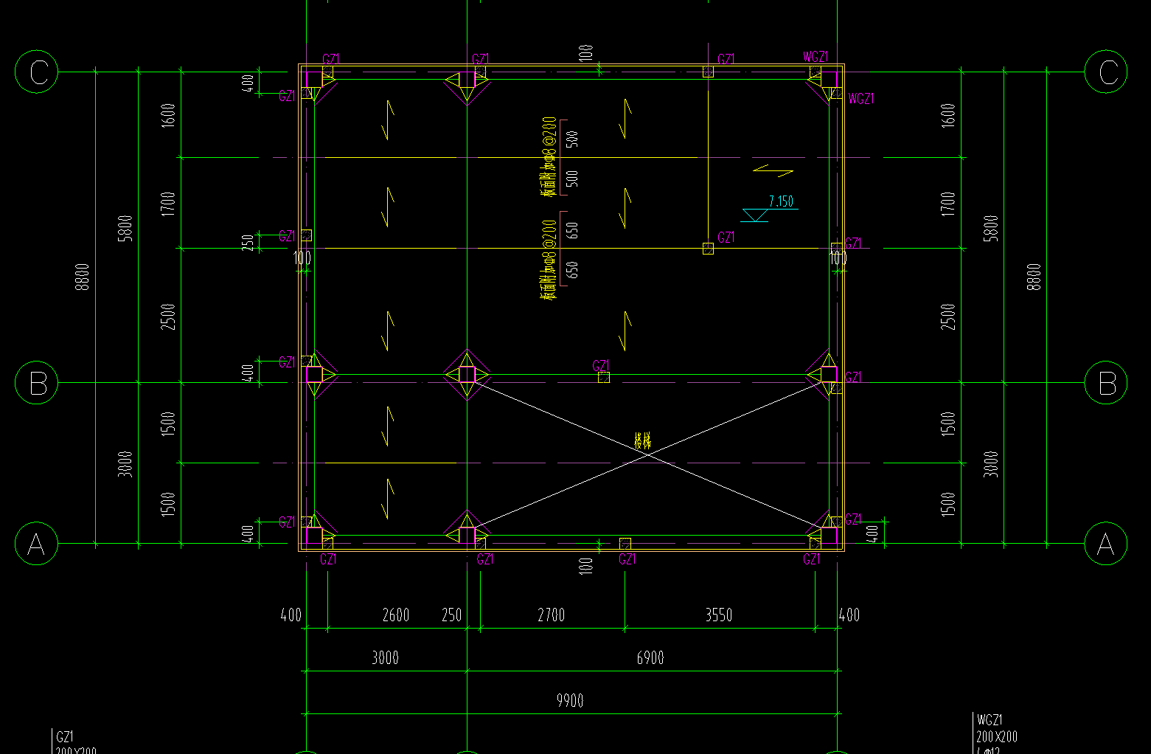1151x754 pixels.
Task: Click the 2600 dimension text
Action: tap(395, 615)
